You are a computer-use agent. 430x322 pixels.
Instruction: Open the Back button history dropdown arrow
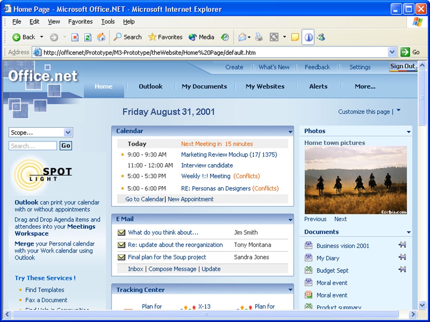[x=42, y=37]
